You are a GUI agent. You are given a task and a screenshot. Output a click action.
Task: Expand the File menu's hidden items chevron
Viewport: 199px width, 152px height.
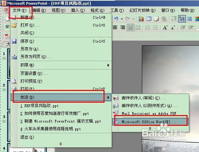[x=61, y=144]
